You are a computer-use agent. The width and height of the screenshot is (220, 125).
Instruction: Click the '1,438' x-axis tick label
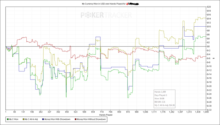198,112
